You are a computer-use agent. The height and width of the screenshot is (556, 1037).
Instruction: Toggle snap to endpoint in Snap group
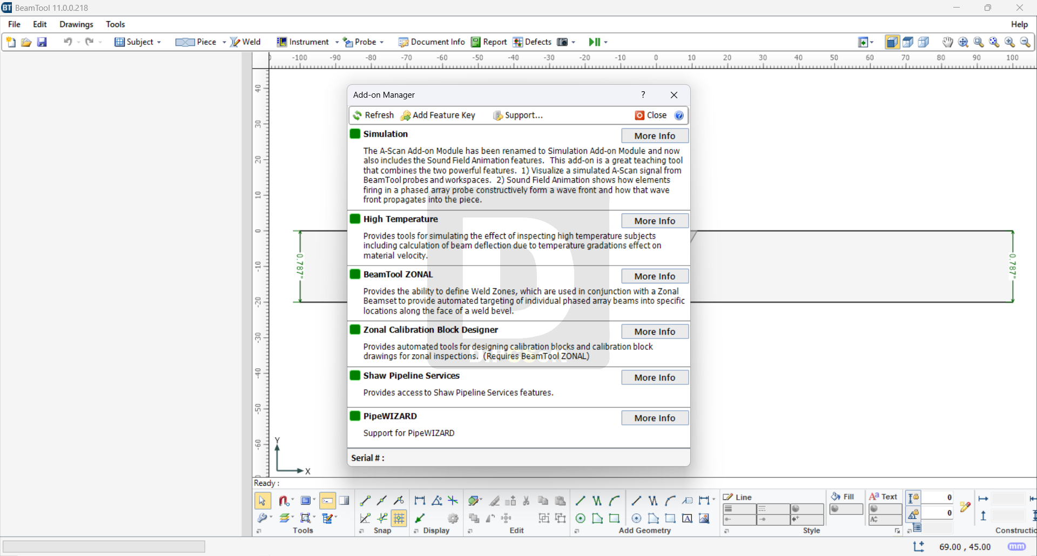[x=365, y=501]
